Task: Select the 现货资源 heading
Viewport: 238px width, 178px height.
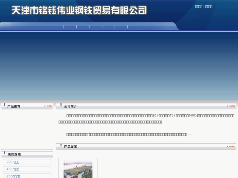Action: (14, 154)
